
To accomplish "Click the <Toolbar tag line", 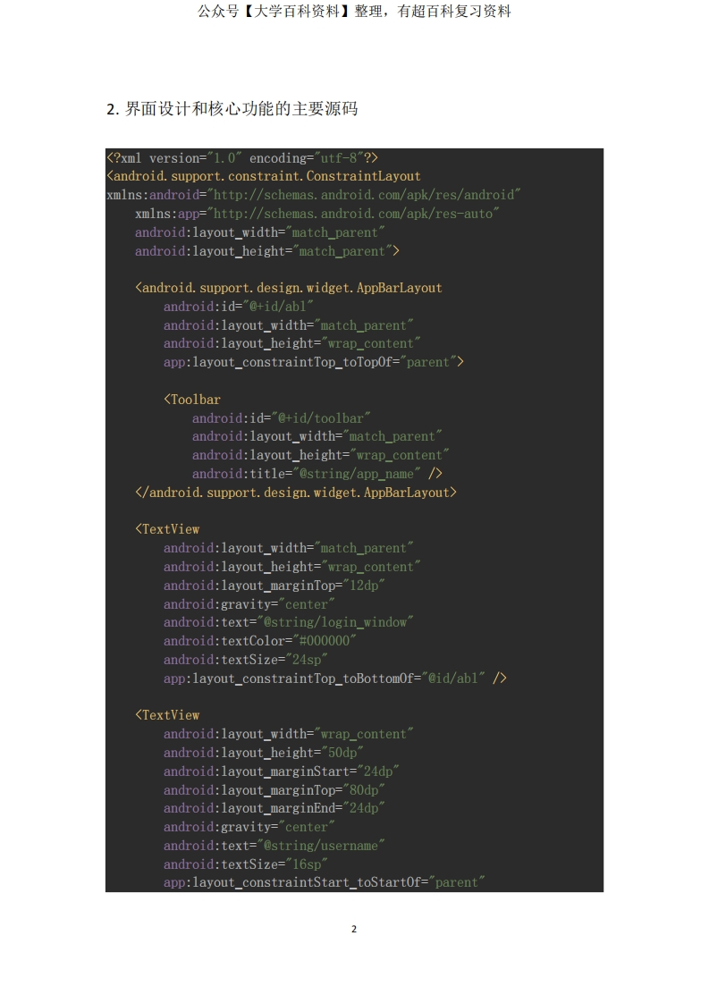I will 192,400.
